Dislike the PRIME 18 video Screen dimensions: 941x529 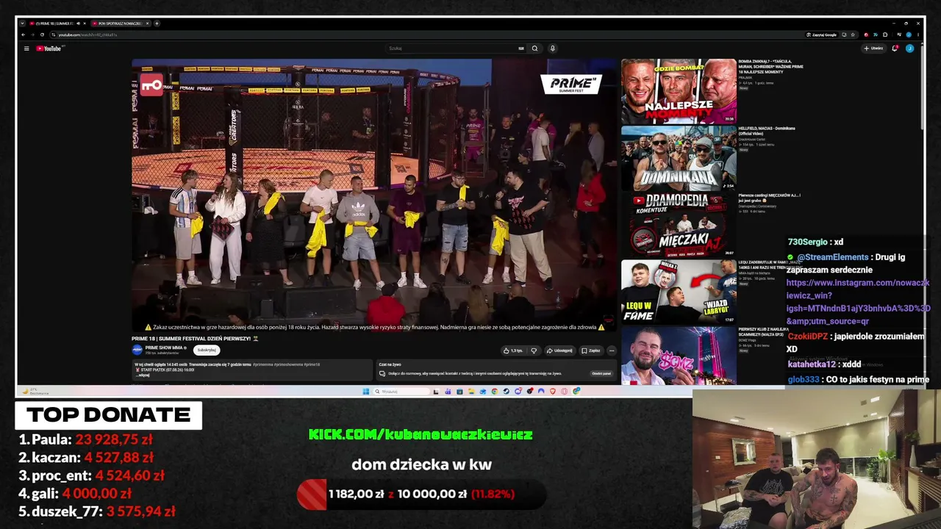[x=534, y=350]
